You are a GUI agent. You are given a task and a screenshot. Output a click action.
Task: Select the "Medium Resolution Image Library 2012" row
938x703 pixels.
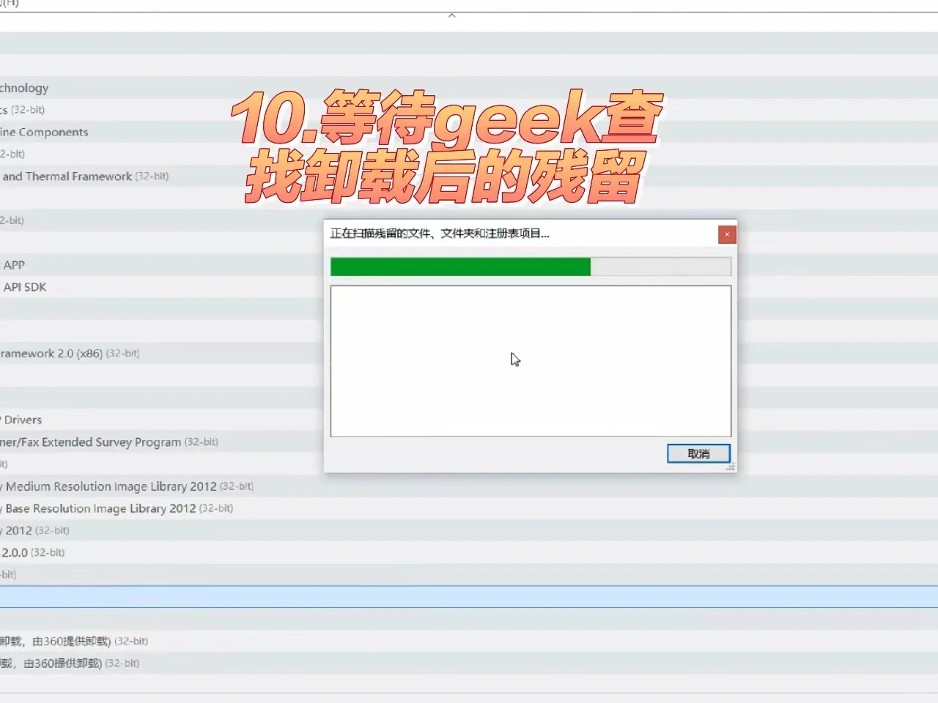click(469, 486)
